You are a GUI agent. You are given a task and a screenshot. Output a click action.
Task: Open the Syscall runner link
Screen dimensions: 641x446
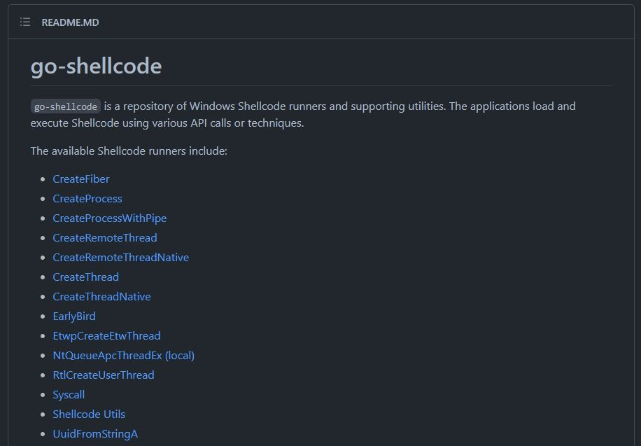coord(68,395)
